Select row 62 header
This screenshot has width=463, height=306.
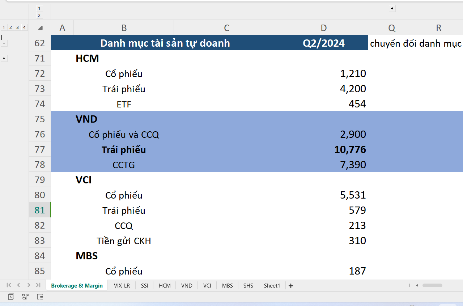coord(40,43)
